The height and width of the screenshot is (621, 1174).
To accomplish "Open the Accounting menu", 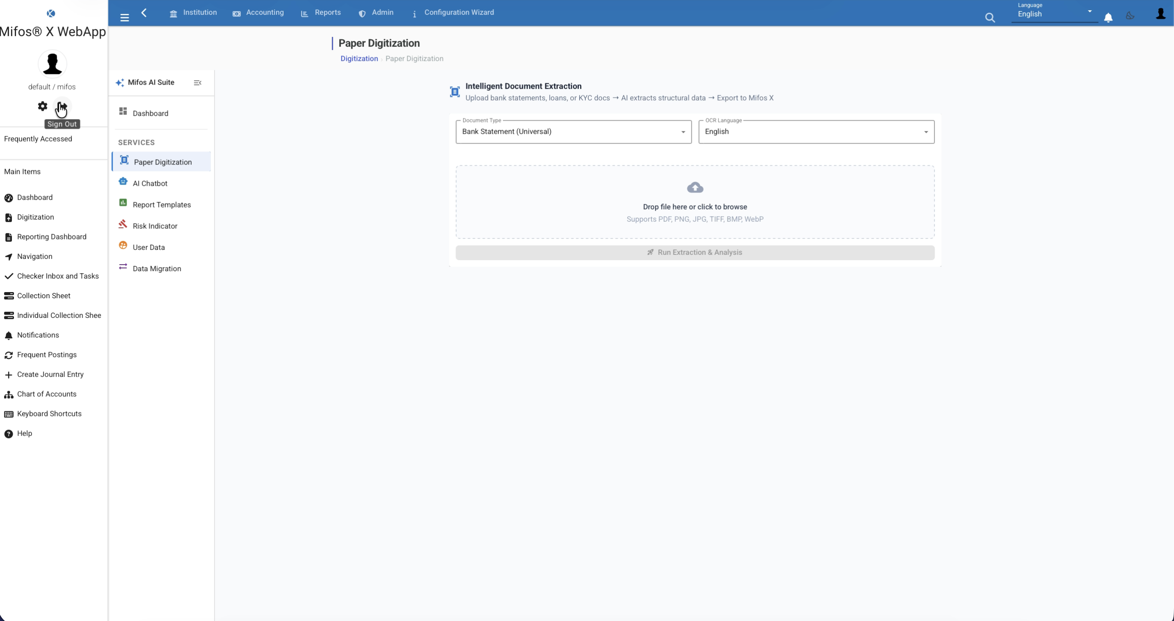I will click(x=258, y=13).
